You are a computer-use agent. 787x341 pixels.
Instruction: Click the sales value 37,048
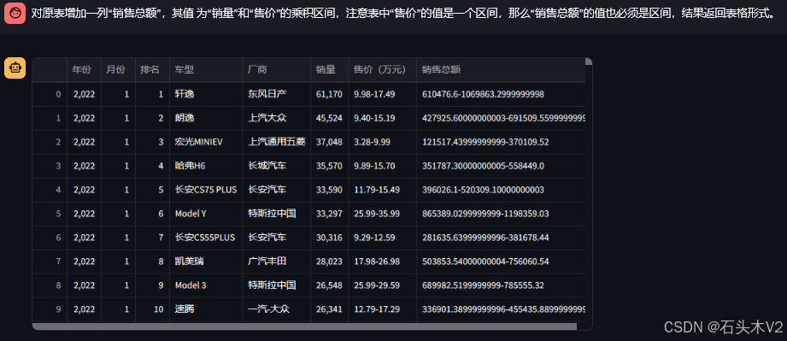(329, 142)
